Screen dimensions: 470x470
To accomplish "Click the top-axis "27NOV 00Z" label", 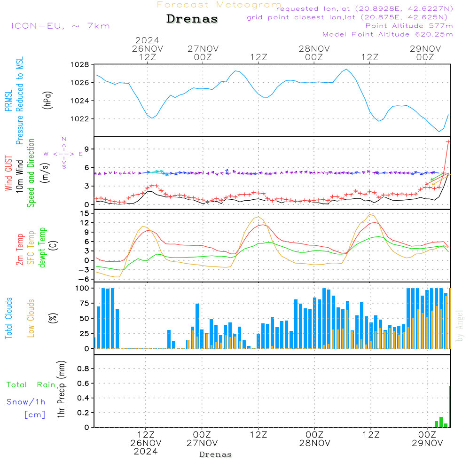I will [203, 53].
